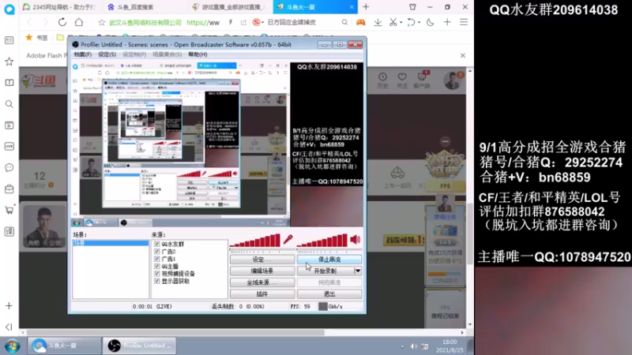Uncheck the 视频捕捉设备 source
The height and width of the screenshot is (355, 632).
tap(156, 274)
